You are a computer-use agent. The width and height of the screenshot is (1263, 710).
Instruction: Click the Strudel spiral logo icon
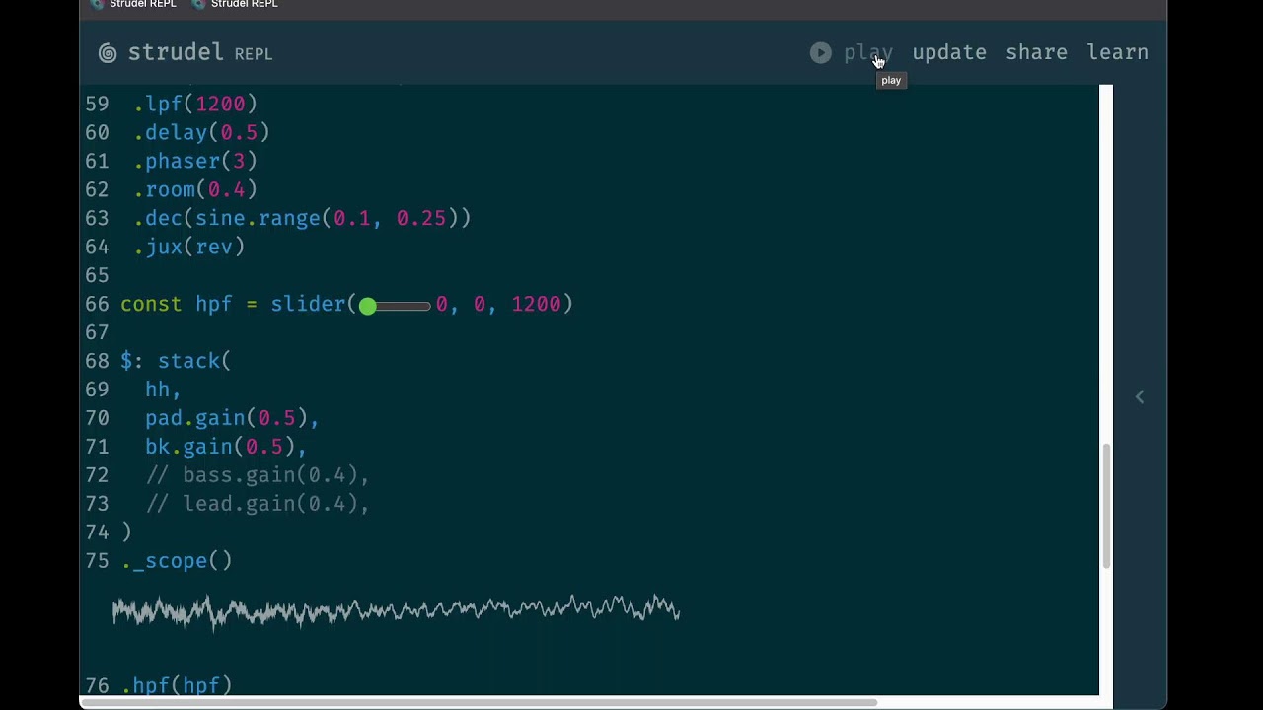point(108,53)
